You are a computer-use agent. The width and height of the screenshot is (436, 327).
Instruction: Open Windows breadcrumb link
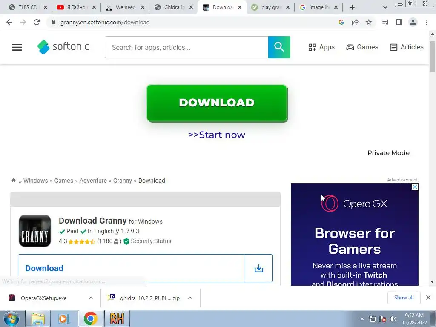pos(36,181)
